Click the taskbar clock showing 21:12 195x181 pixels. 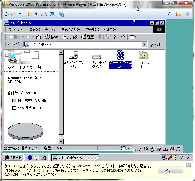click(x=185, y=158)
